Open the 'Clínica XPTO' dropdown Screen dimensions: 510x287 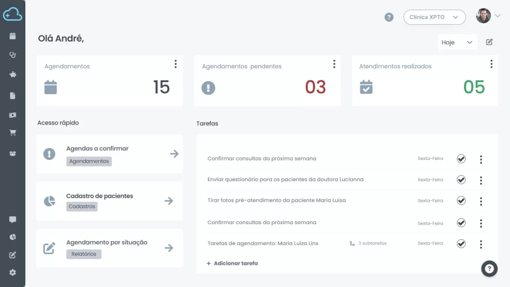click(434, 17)
